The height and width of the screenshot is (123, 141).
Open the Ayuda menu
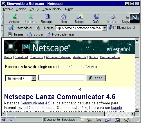(x=69, y=9)
